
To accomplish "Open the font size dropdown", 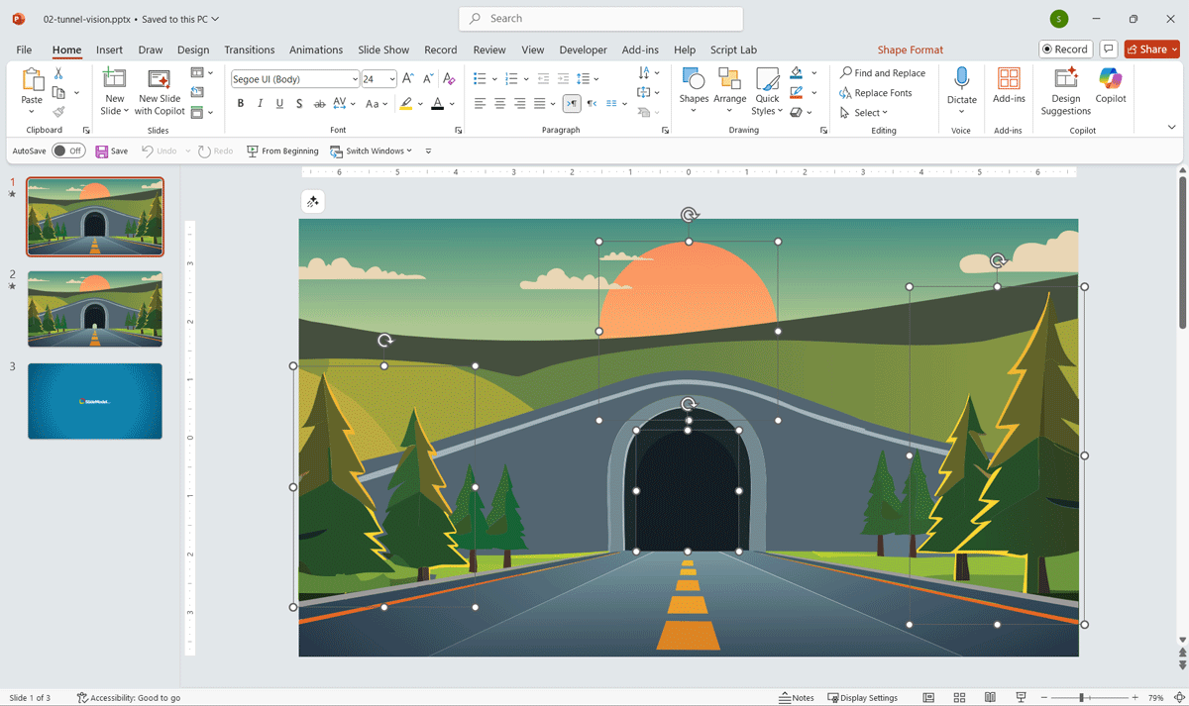I will click(x=392, y=79).
